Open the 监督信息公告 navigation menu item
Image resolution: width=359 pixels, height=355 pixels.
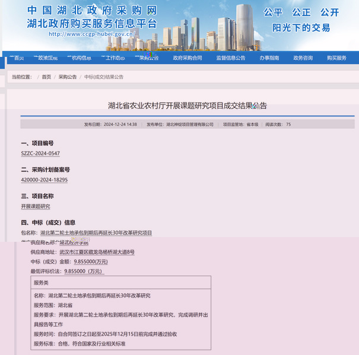pos(231,58)
